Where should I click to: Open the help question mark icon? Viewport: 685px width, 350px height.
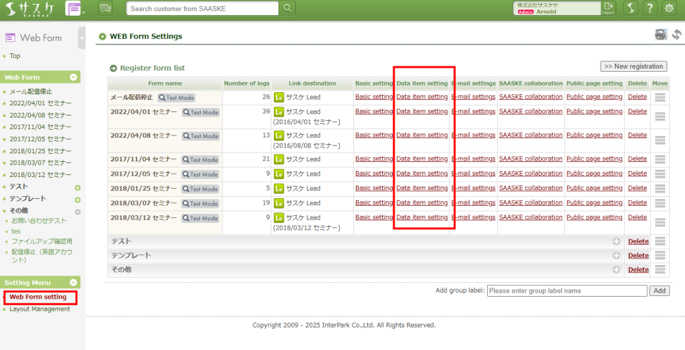point(650,8)
